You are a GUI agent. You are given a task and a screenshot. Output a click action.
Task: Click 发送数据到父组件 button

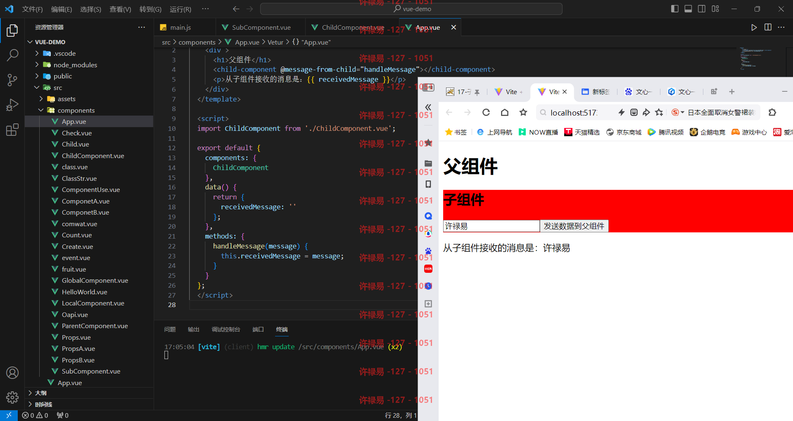pos(574,226)
